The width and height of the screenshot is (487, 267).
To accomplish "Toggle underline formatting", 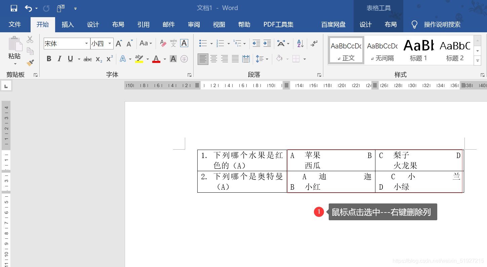I will click(x=70, y=59).
